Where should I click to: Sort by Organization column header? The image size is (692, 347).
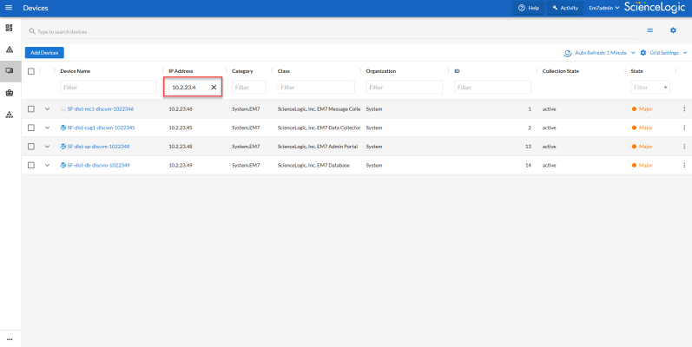(x=381, y=71)
